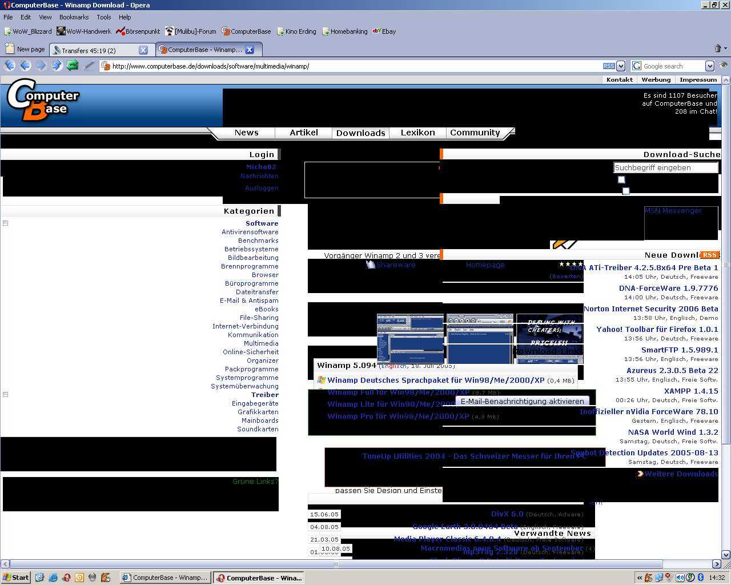731x585 pixels.
Task: Open the Homebanking bookmark
Action: pos(345,31)
